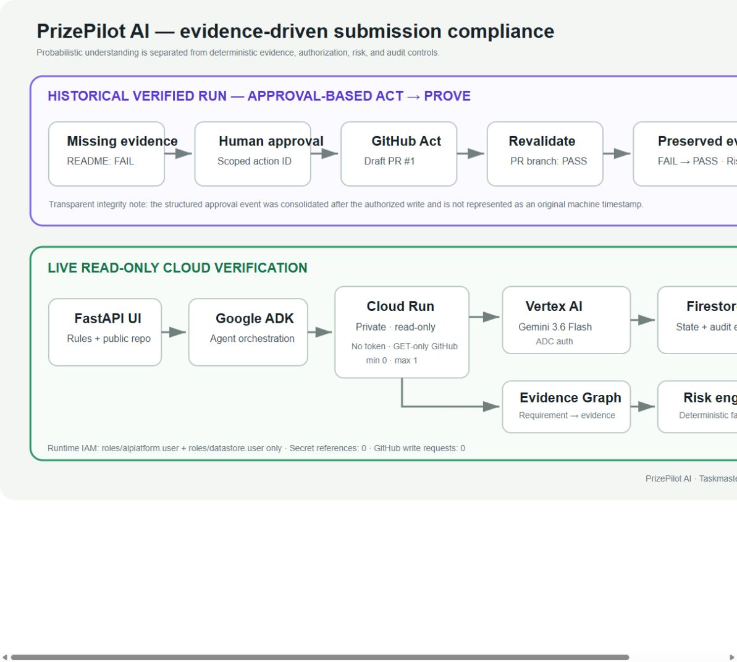Click the arrow from Missing evidence to Human approval
Screen dimensions: 737x662
[178, 153]
